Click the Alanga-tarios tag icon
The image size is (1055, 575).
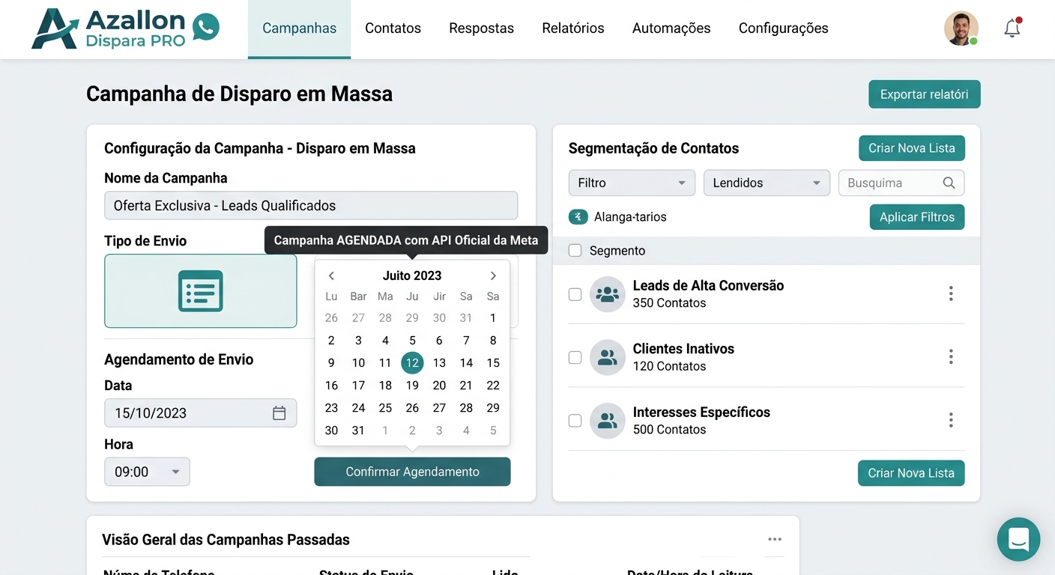pos(578,217)
